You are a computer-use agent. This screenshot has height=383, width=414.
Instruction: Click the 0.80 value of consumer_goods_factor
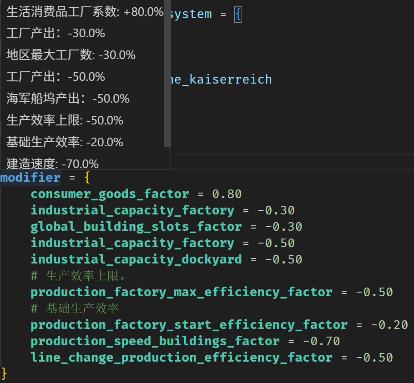pos(227,194)
